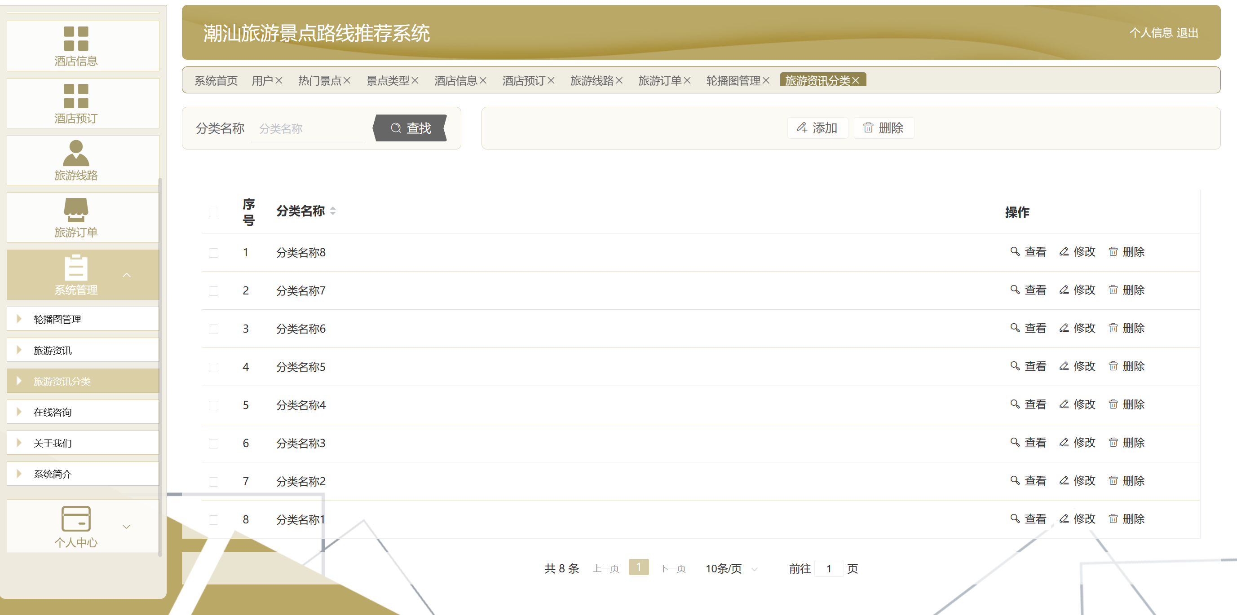Open 系统简介 in the sidebar

pos(83,474)
